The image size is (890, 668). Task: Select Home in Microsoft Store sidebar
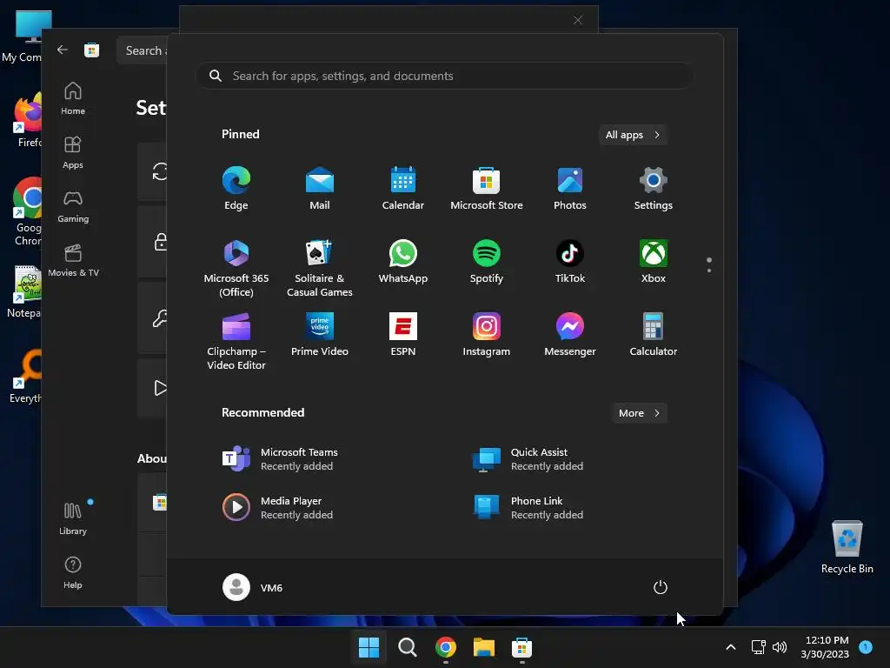point(73,98)
